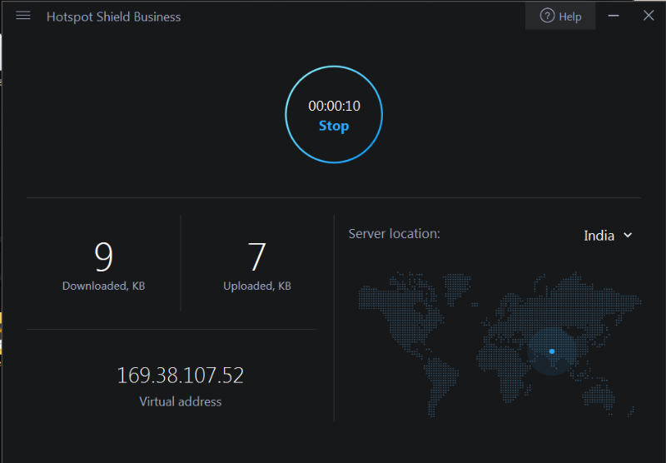Click the Virtual address label
The image size is (666, 463).
[180, 401]
